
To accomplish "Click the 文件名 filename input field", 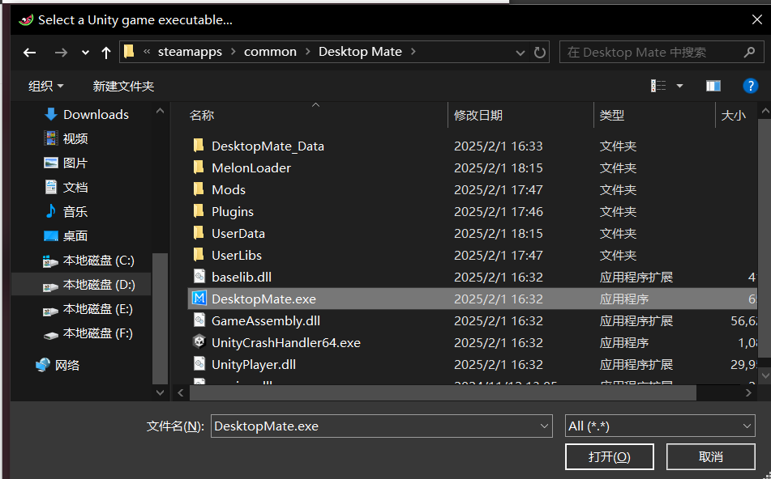I will [x=382, y=426].
